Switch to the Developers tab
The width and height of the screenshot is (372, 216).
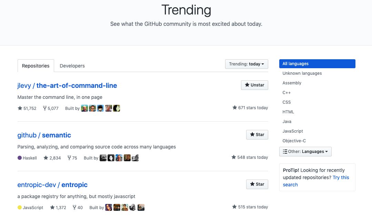pyautogui.click(x=72, y=66)
